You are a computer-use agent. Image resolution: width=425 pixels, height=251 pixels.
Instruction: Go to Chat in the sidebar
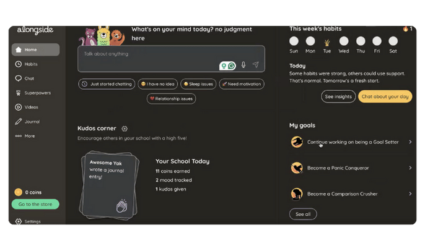pyautogui.click(x=25, y=79)
